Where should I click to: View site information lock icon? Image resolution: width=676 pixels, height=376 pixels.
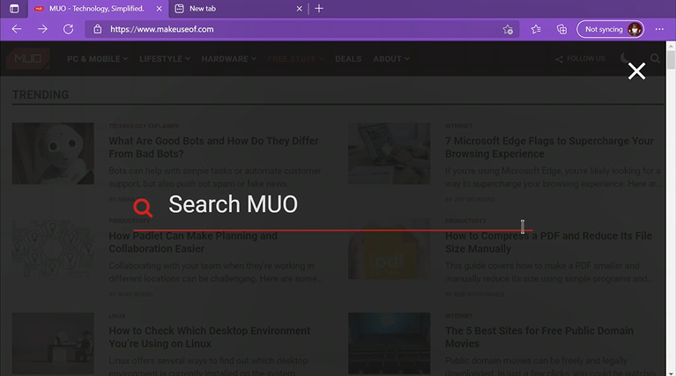pyautogui.click(x=98, y=29)
